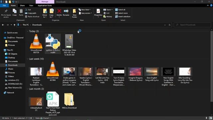Click Invert selection

click(123, 17)
